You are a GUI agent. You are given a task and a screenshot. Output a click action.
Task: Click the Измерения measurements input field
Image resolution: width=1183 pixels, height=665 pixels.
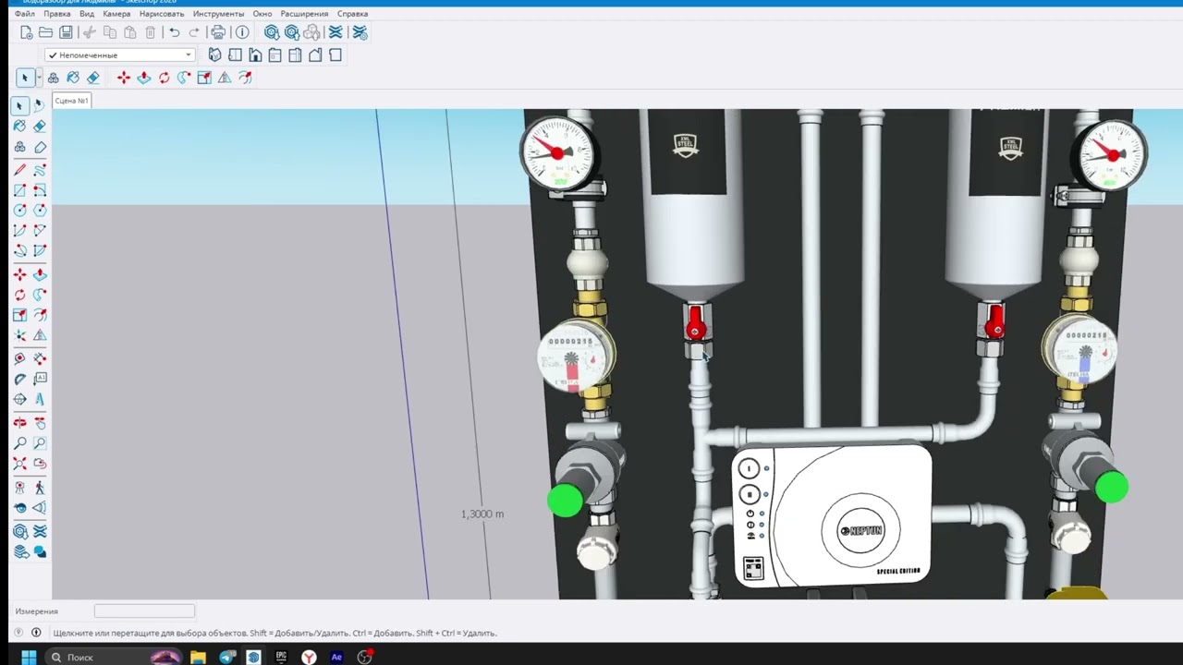[x=144, y=611]
